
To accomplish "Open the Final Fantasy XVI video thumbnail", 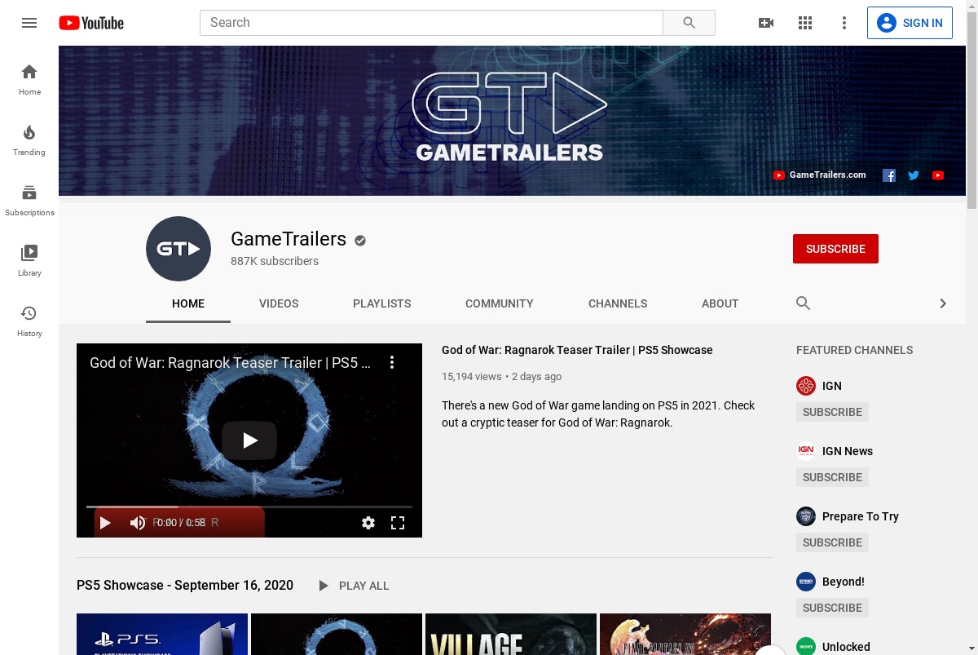I will point(685,635).
